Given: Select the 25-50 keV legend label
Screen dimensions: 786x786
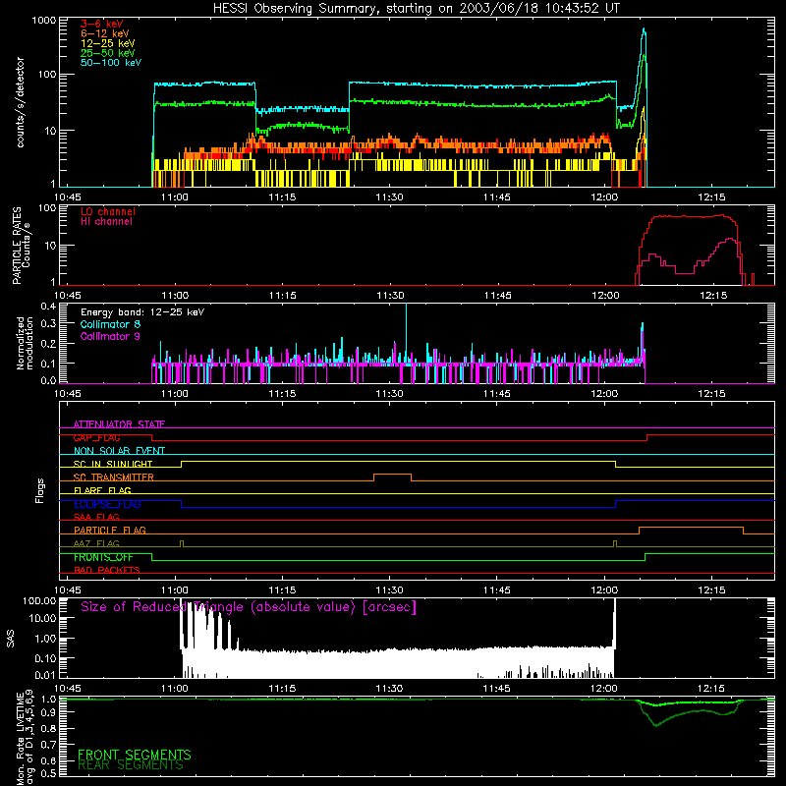Looking at the screenshot, I should (x=107, y=53).
